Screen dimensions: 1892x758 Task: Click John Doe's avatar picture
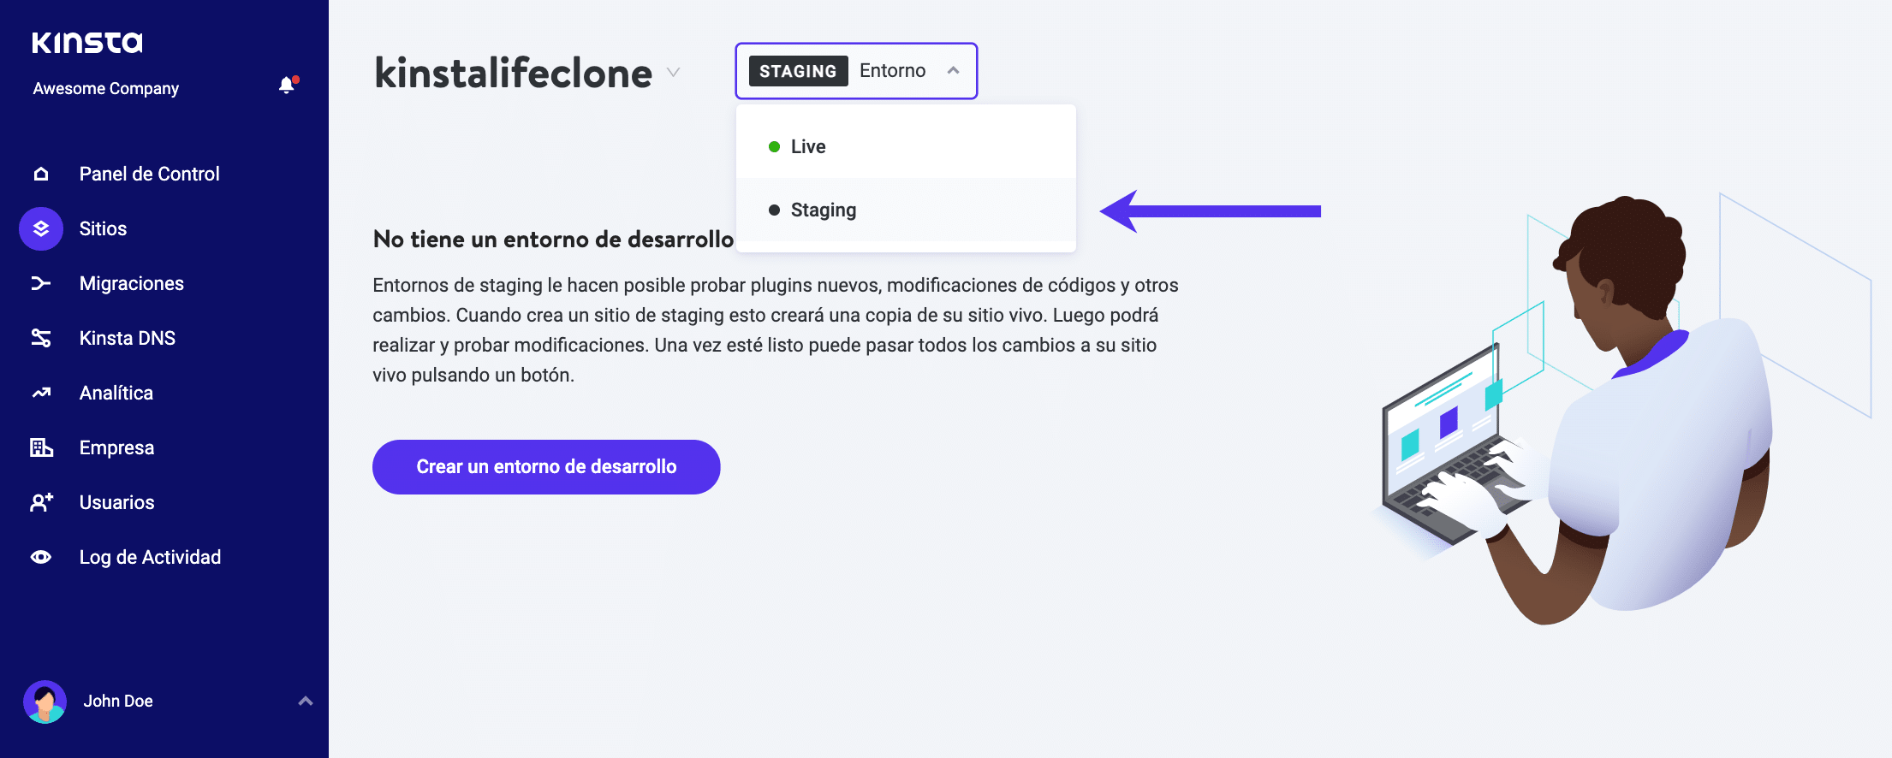(45, 702)
